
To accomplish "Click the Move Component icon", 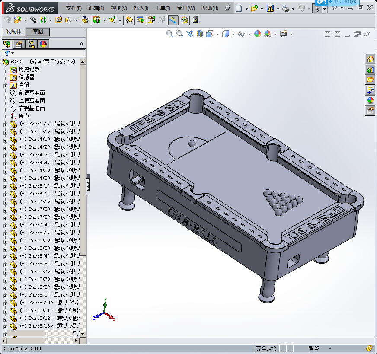I will [x=69, y=20].
